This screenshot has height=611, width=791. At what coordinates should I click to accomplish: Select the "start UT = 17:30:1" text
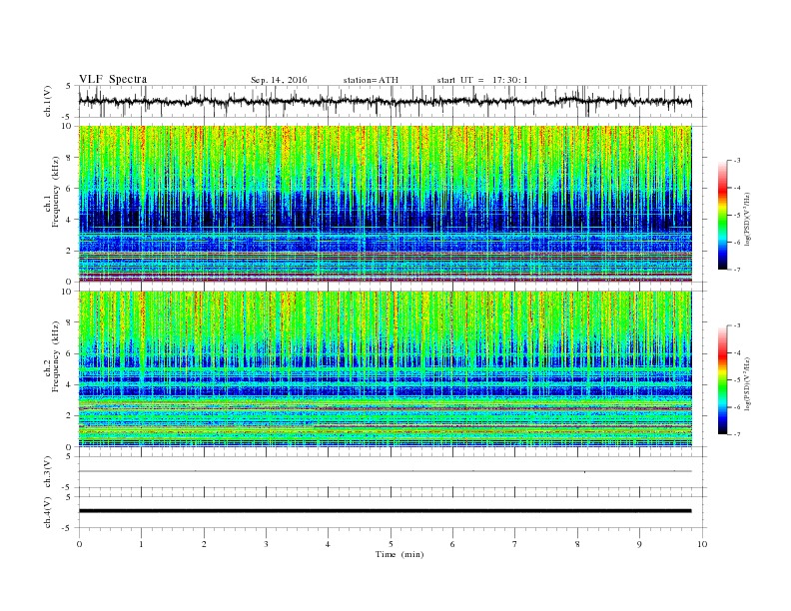[482, 80]
